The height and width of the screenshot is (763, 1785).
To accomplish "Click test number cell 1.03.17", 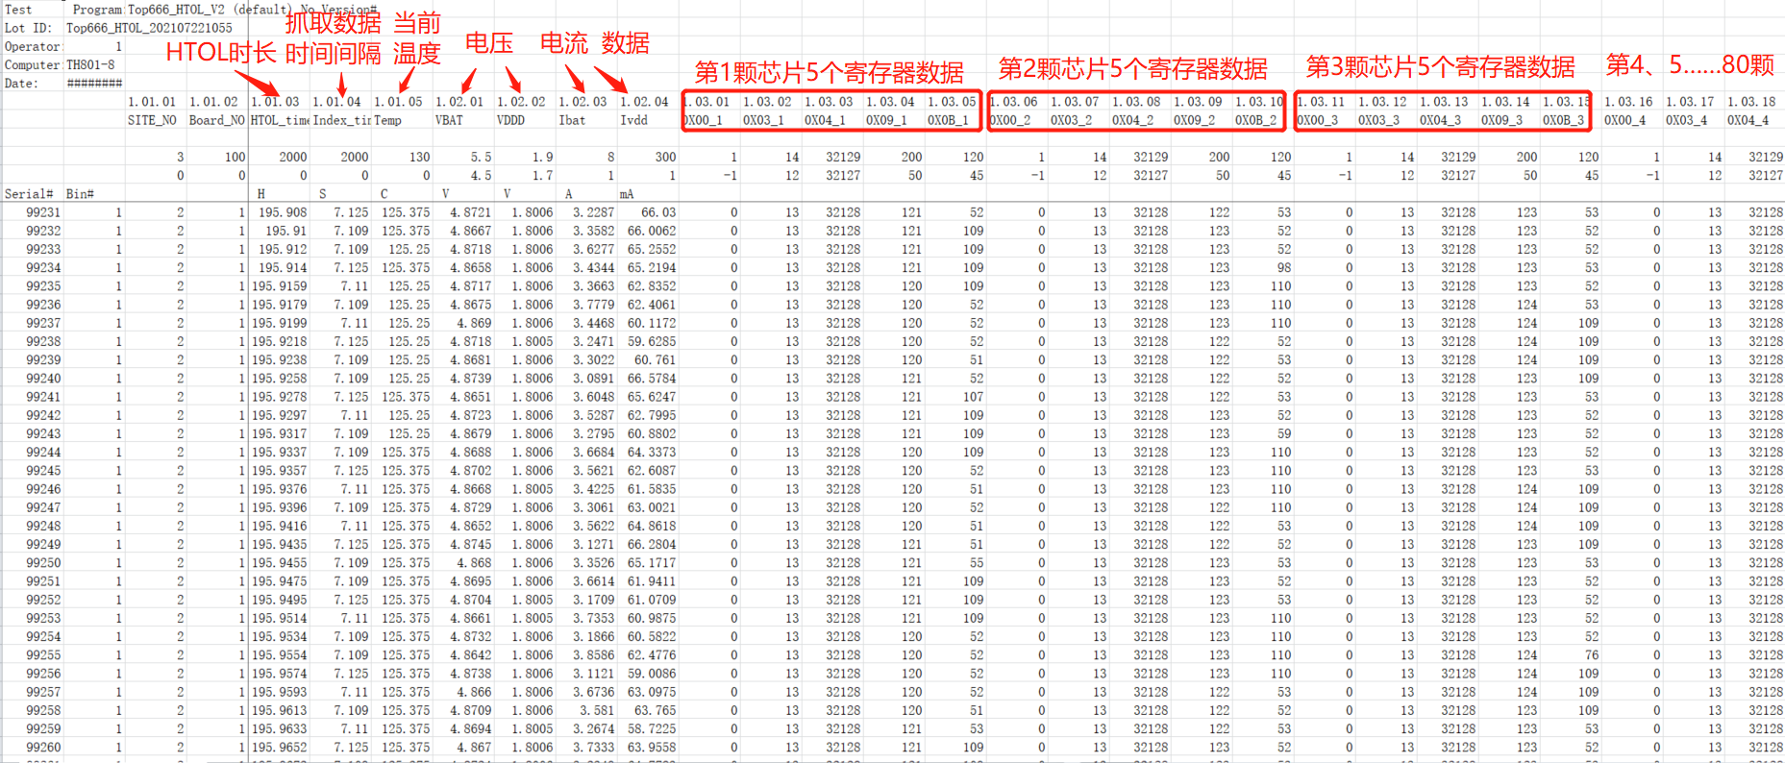I will 1690,101.
